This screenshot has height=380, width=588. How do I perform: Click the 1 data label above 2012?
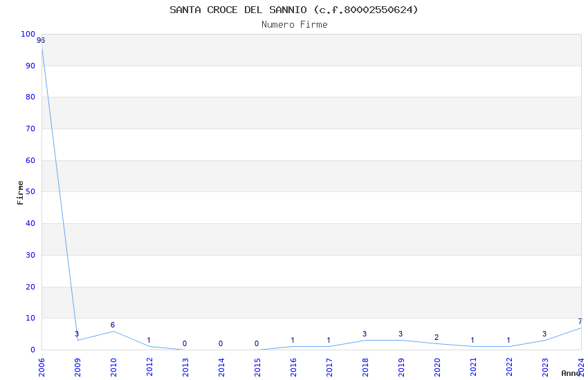click(149, 340)
